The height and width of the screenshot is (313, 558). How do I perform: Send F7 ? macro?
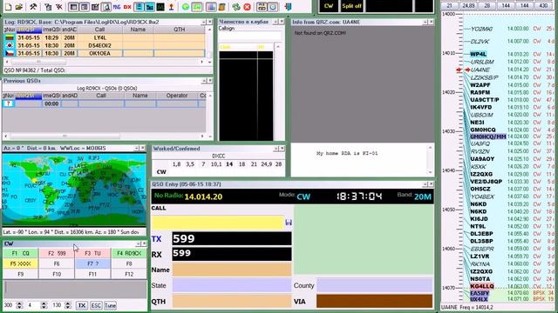click(93, 263)
